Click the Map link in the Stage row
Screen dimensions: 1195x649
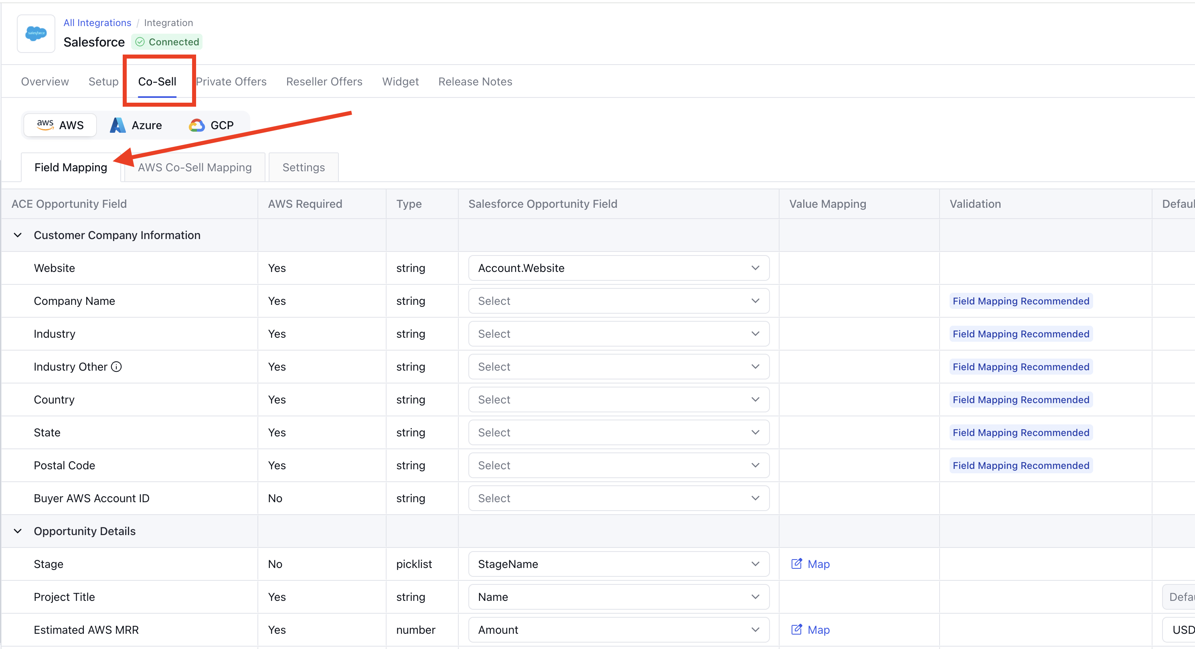(x=818, y=564)
